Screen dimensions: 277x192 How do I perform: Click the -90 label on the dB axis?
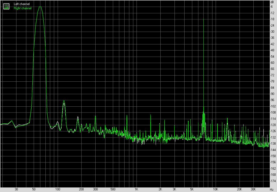click(272, 94)
